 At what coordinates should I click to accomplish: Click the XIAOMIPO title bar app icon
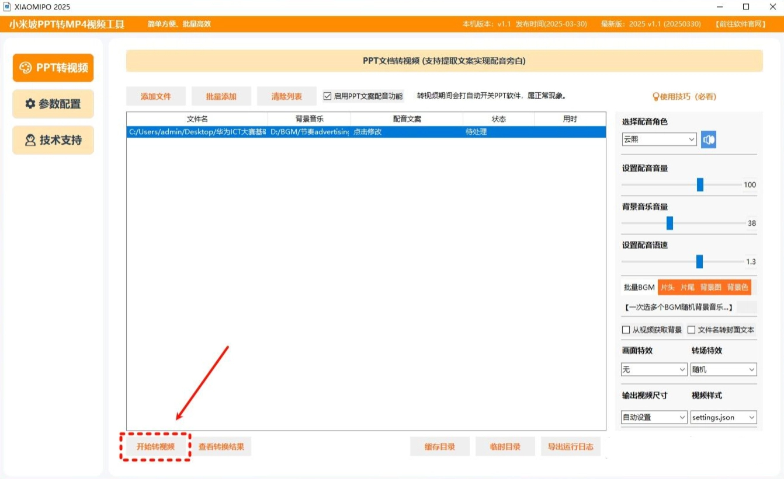point(7,7)
